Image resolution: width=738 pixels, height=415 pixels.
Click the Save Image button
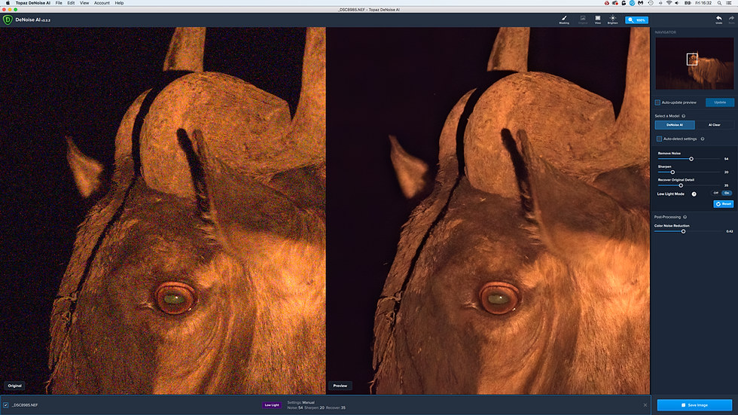click(694, 405)
